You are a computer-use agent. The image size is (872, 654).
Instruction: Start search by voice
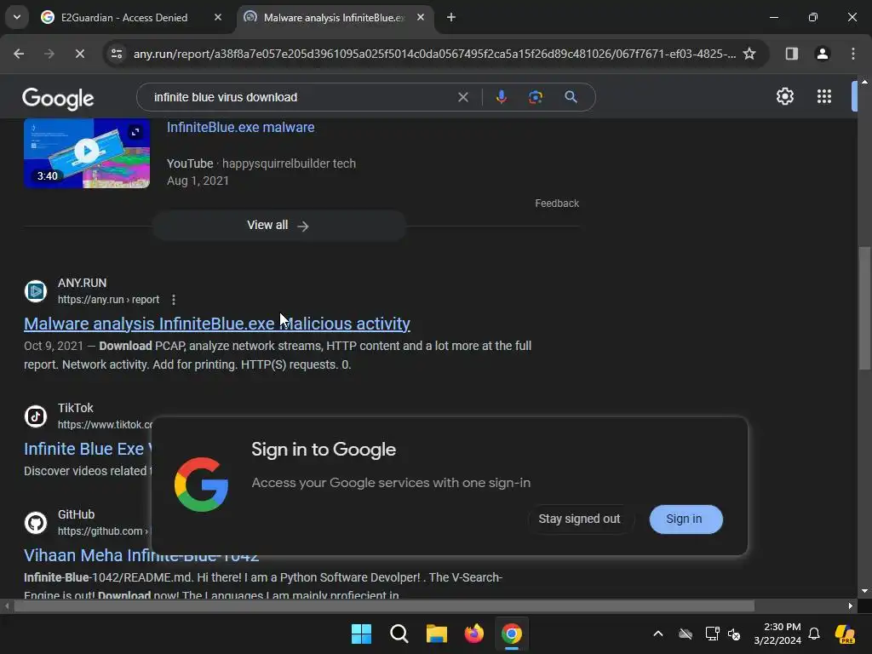(x=501, y=97)
